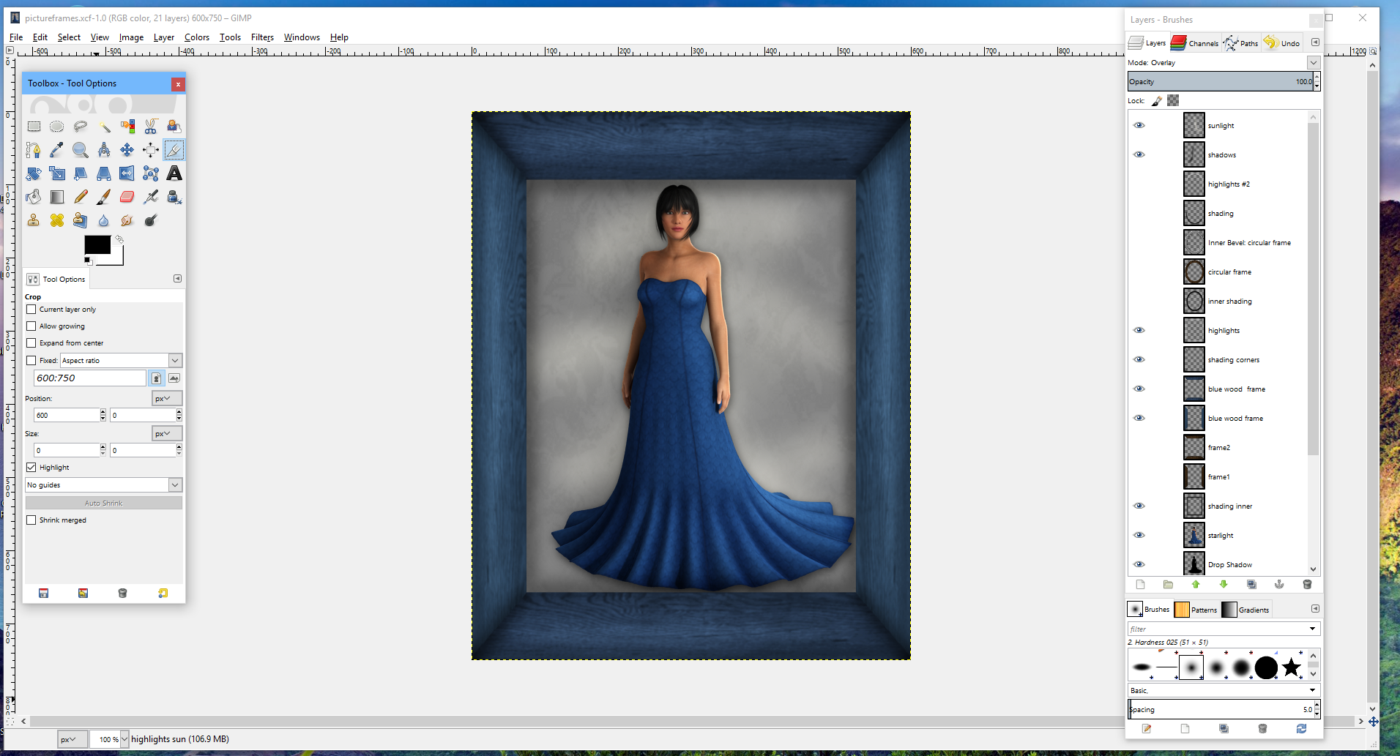Activate the Paintbrush tool
Screen dimensions: 1400x756
103,198
